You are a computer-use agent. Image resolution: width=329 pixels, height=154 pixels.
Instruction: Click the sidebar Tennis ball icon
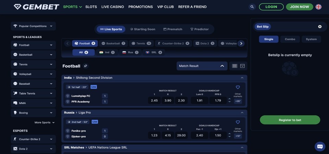click(x=15, y=64)
